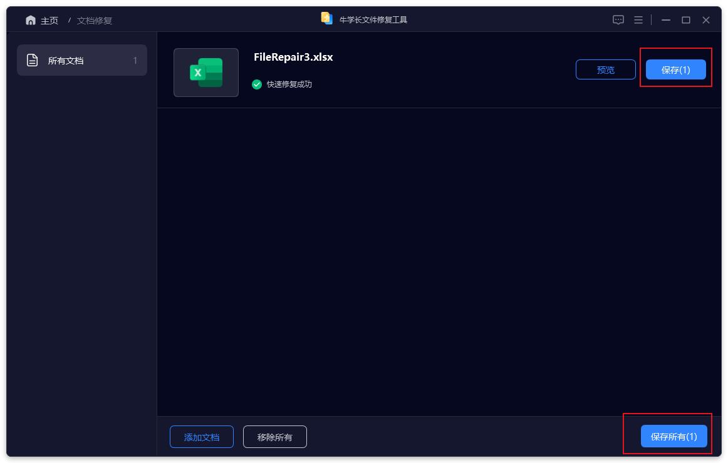
Task: Open the hamburger menu icon
Action: click(x=638, y=19)
